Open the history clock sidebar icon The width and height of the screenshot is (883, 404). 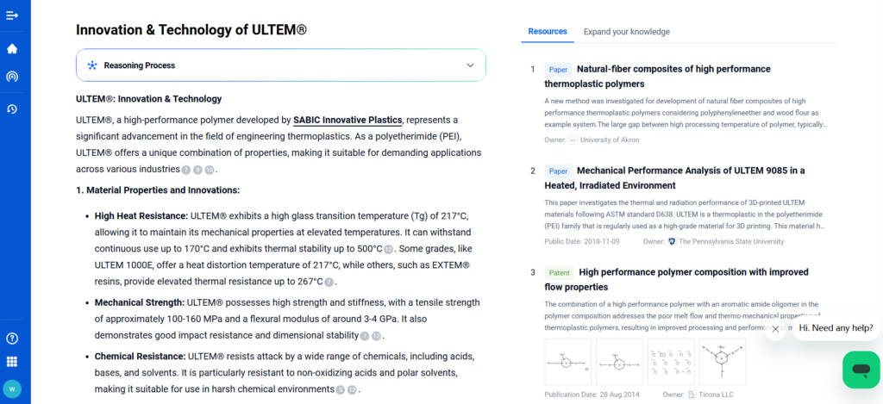[12, 109]
